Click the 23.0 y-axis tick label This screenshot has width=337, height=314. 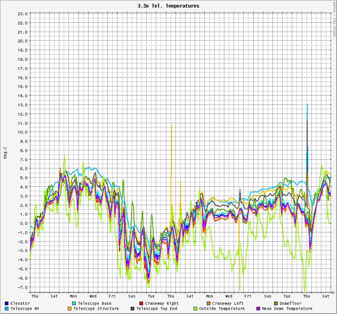(22, 14)
